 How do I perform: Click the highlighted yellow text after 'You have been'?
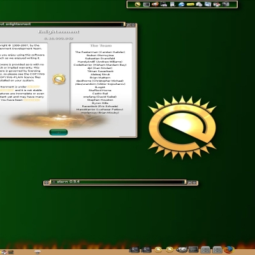tap(32, 100)
